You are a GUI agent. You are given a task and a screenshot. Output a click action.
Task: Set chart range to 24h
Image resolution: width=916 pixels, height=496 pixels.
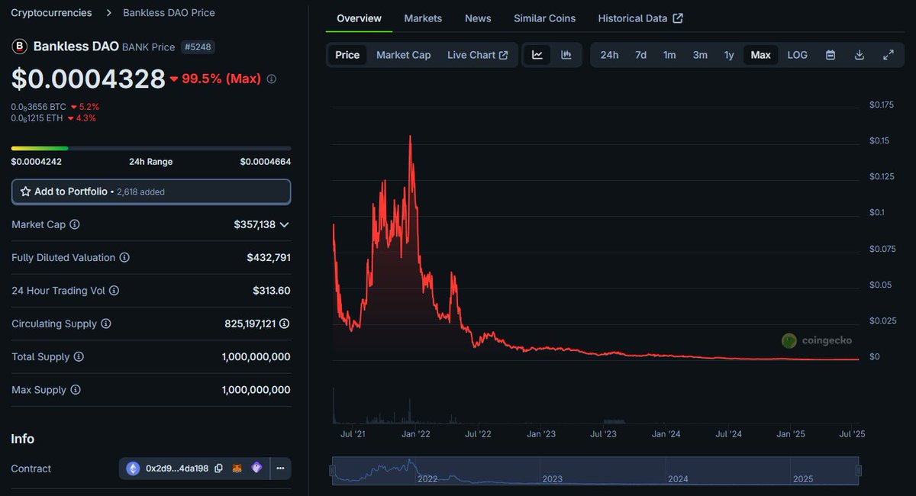(x=609, y=55)
